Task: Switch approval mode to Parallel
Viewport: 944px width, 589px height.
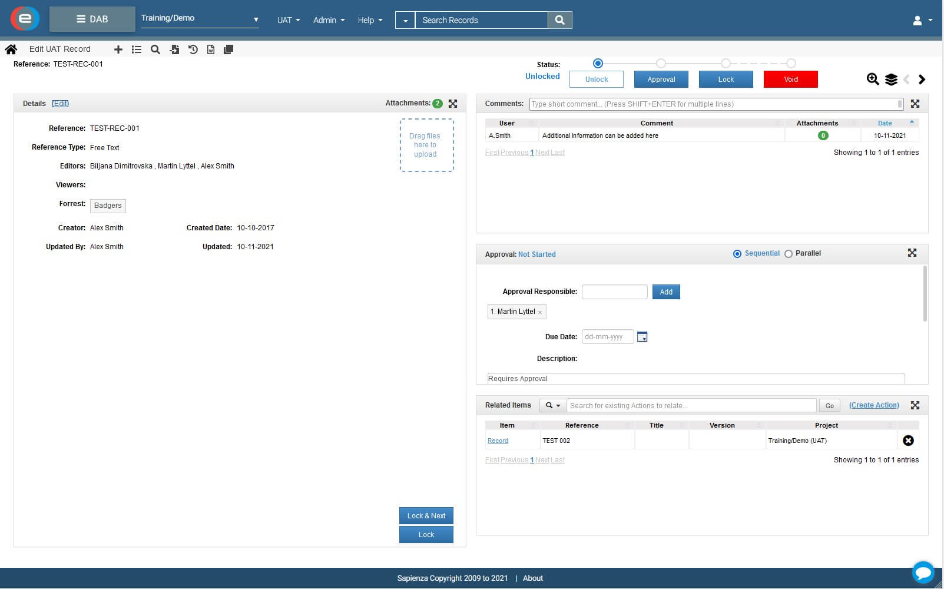Action: click(789, 253)
